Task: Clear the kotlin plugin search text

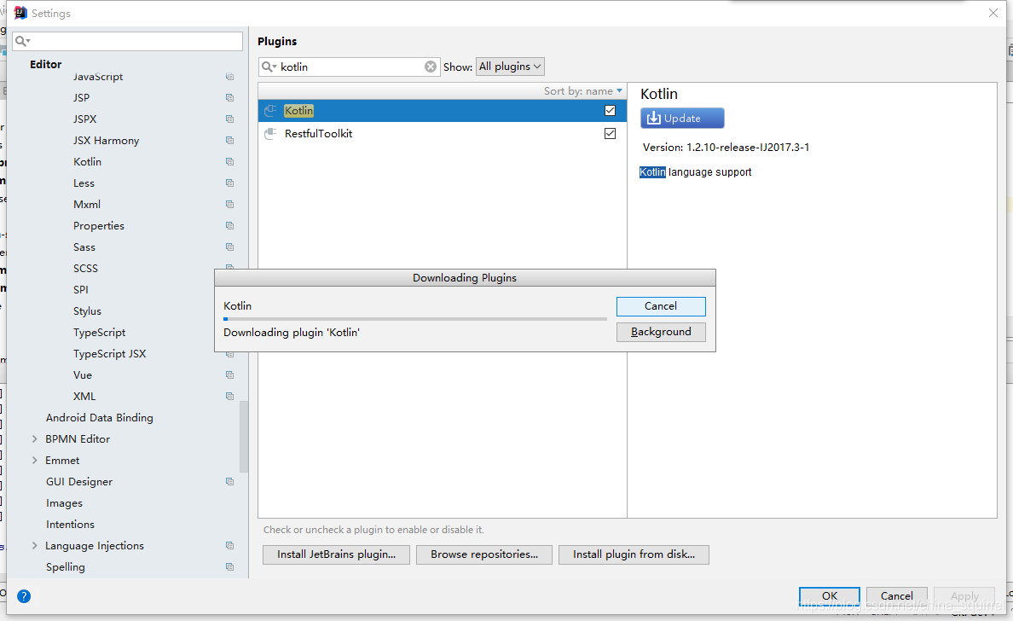Action: click(x=431, y=67)
